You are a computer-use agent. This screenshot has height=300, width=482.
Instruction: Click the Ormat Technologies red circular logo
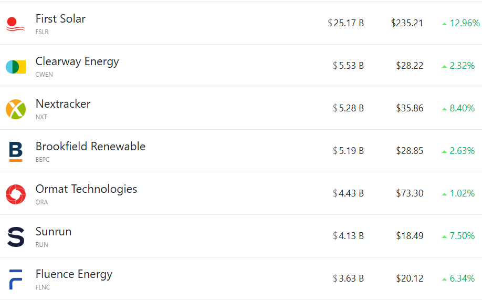tap(16, 194)
